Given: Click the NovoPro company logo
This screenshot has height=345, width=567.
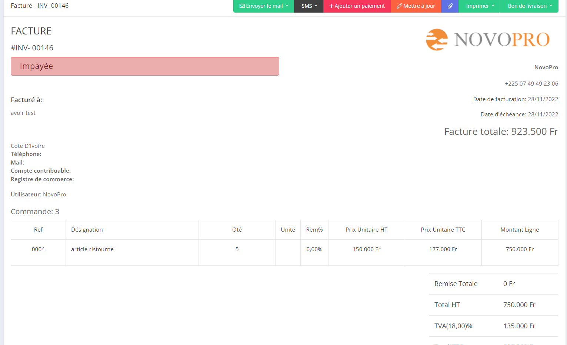Looking at the screenshot, I should coord(488,40).
